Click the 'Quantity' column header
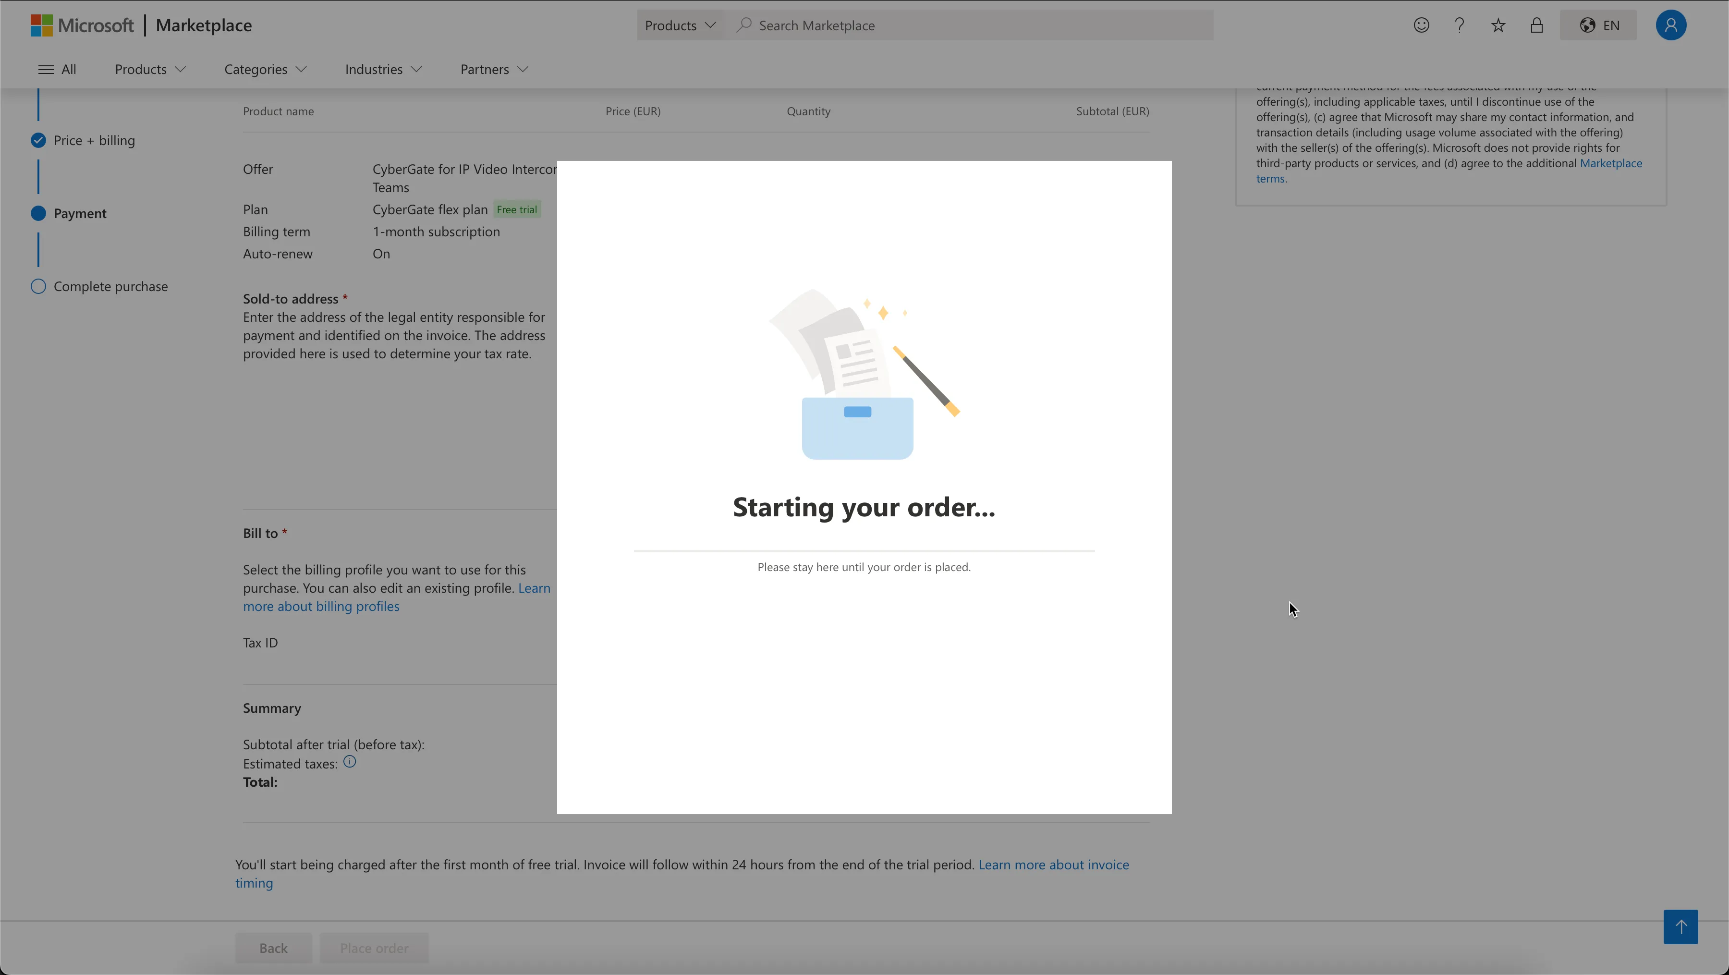This screenshot has width=1729, height=975. coord(808,111)
